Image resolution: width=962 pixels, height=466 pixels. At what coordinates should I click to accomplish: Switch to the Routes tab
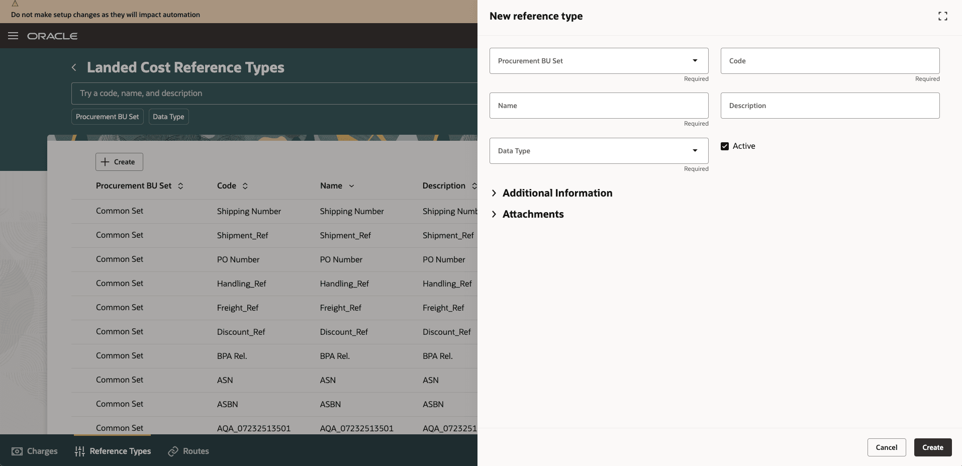point(188,451)
